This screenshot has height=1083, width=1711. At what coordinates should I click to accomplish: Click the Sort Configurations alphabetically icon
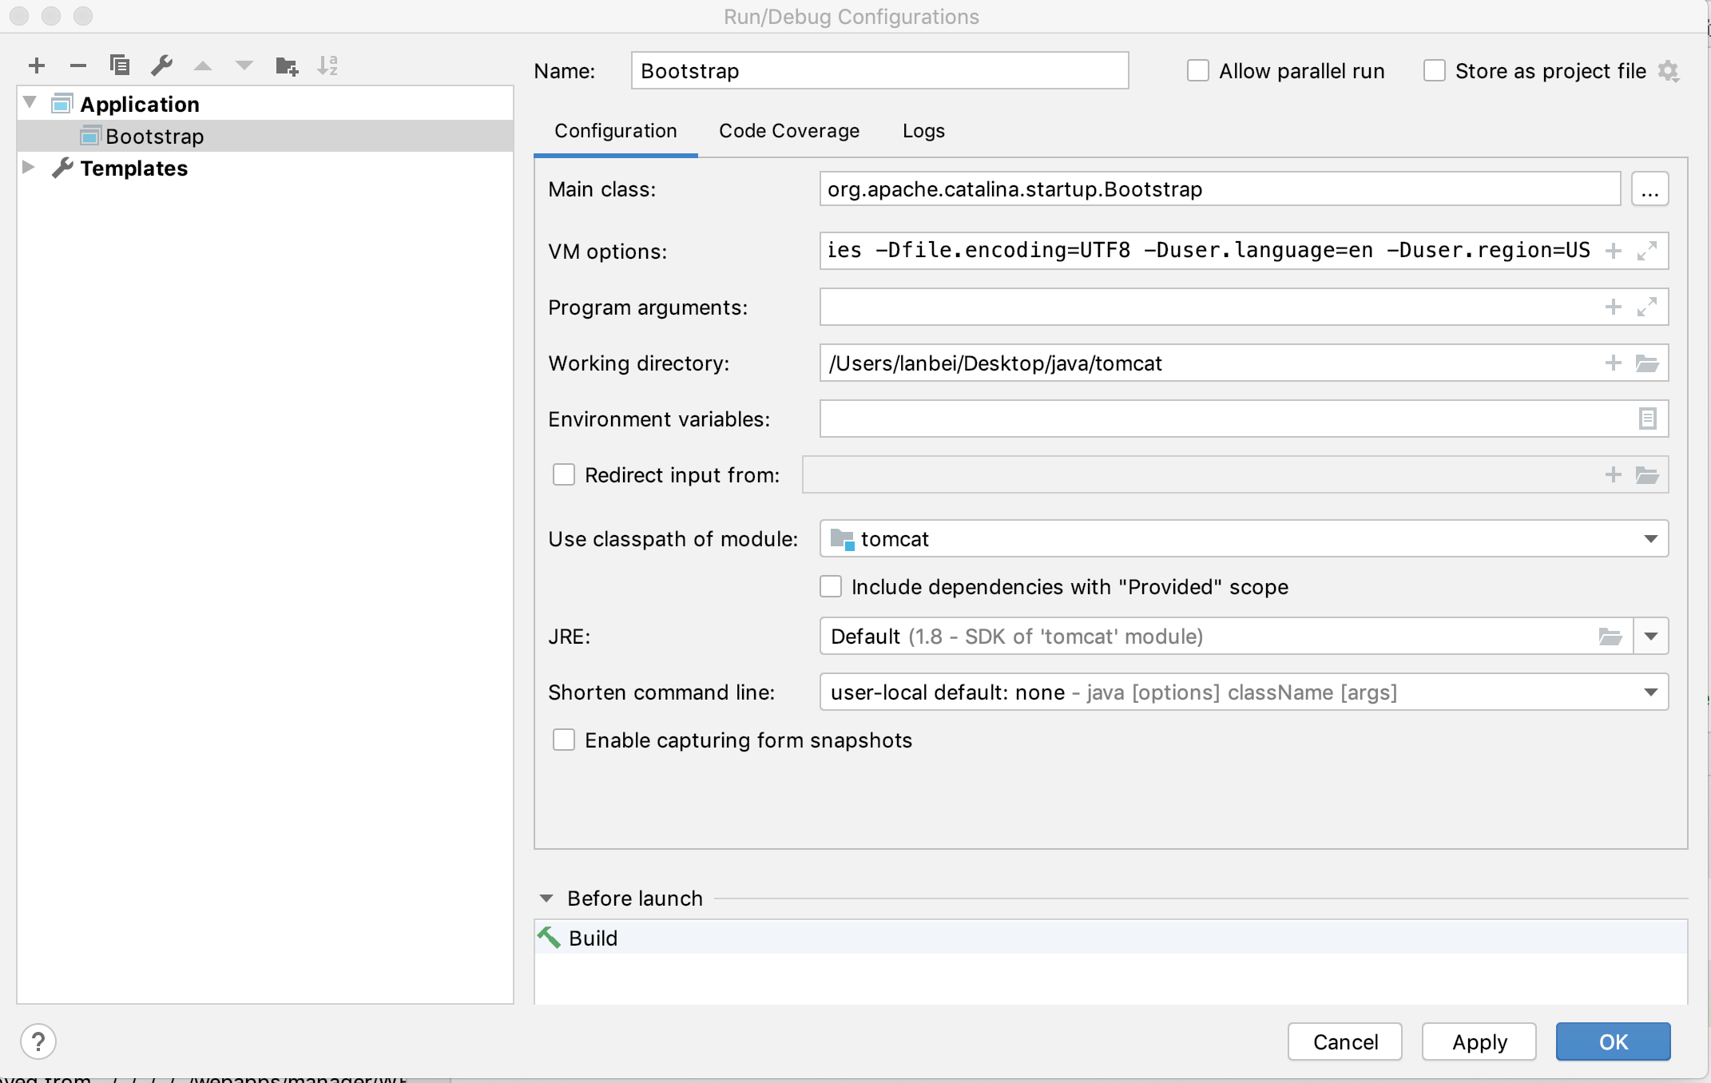(328, 65)
